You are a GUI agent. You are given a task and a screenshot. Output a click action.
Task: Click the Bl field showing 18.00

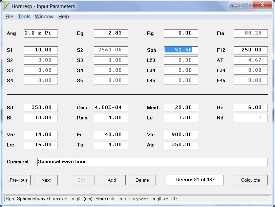[x=41, y=118]
